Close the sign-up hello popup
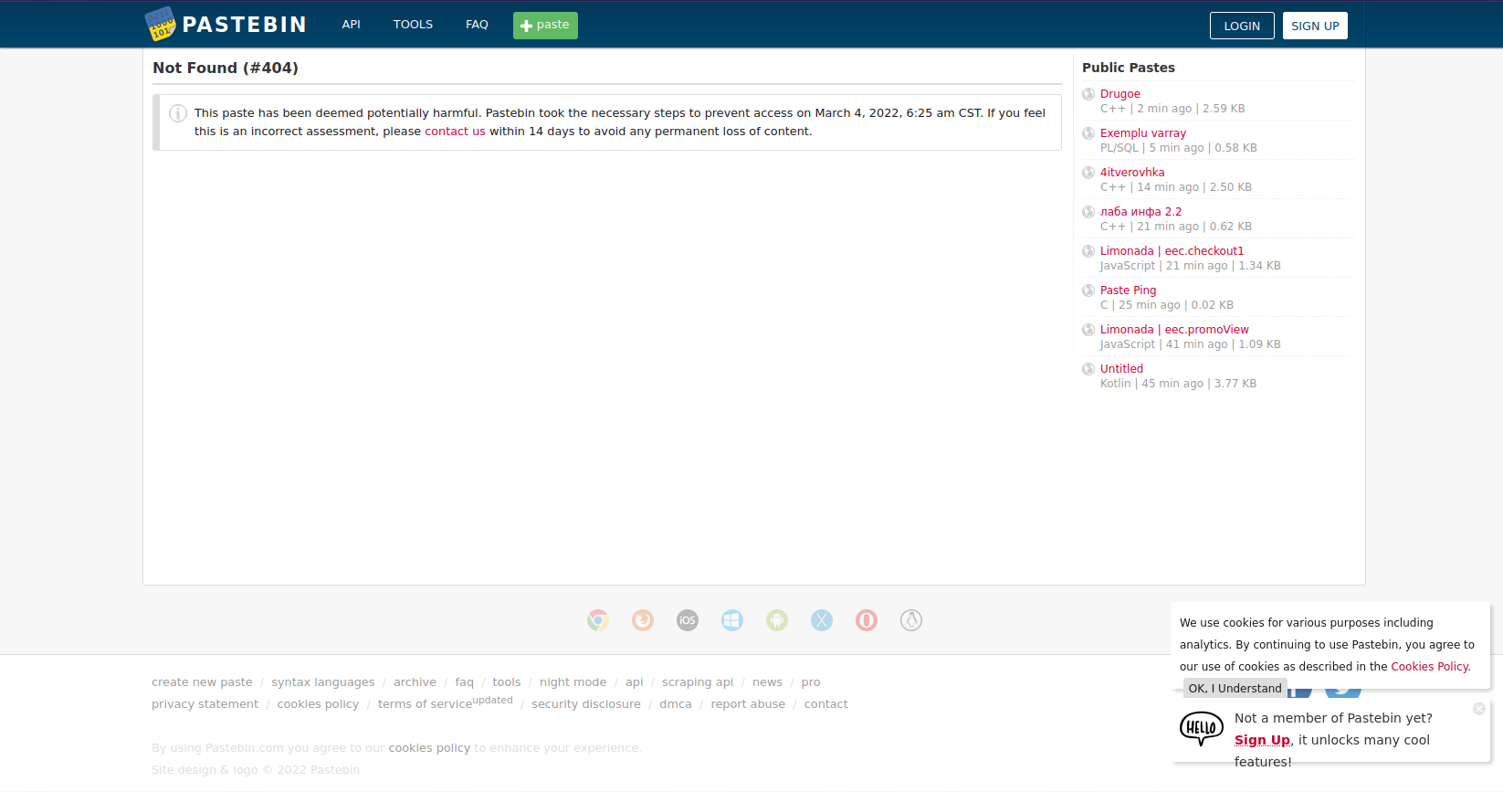1503x792 pixels. (x=1479, y=709)
